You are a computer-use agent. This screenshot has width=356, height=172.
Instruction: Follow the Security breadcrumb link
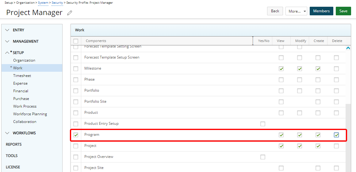click(x=57, y=3)
